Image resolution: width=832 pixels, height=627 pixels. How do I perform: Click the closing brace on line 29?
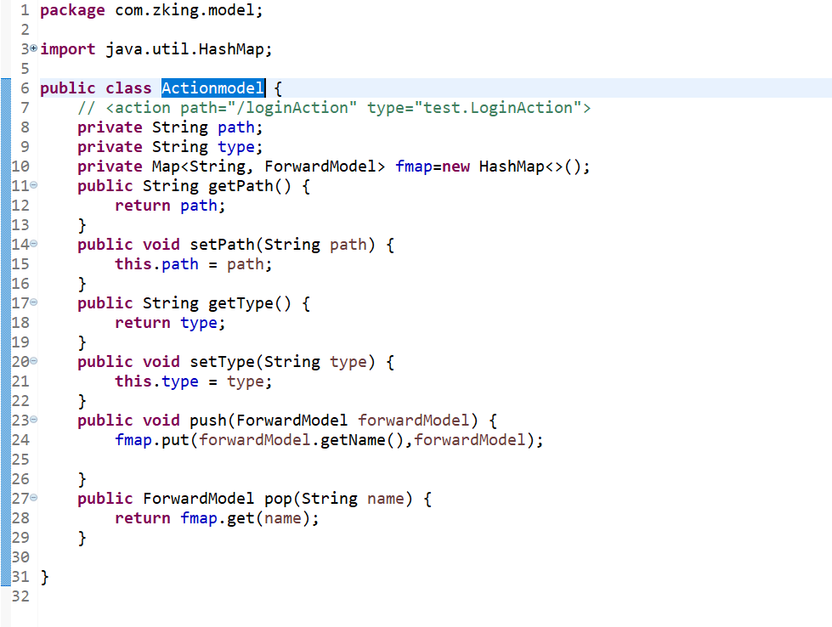point(82,538)
